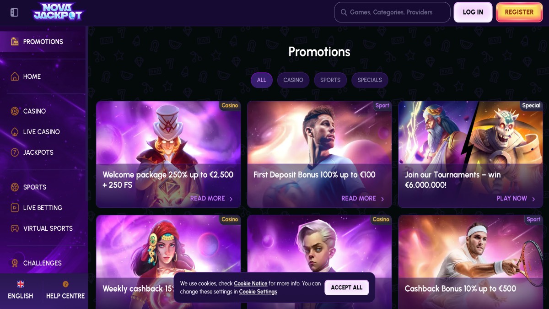Open the Help Centre

[65, 290]
